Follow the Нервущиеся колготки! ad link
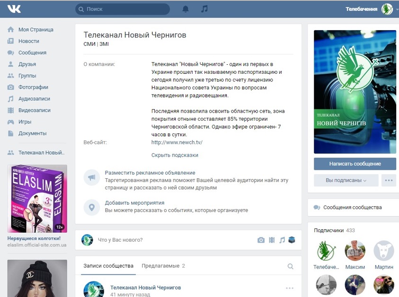Viewport: 399px width, 297px height. [x=34, y=238]
